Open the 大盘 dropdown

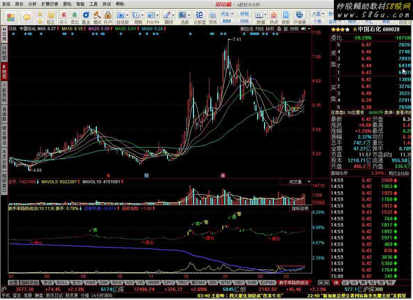318,14
